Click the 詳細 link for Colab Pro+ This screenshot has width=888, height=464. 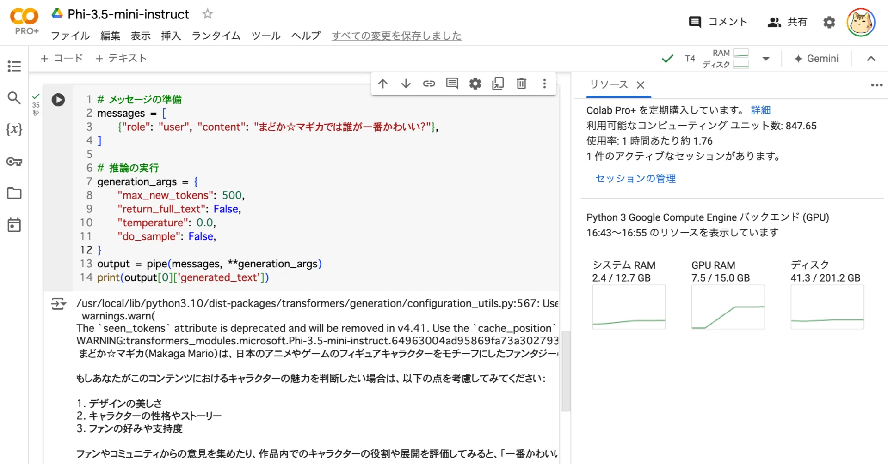[x=761, y=110]
